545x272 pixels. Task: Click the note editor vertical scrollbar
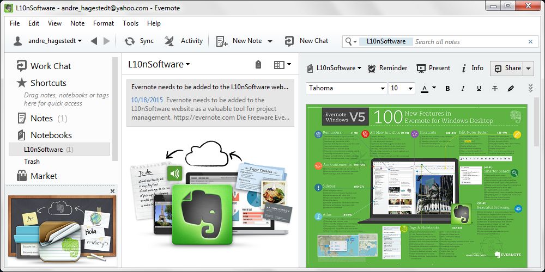tap(537, 121)
